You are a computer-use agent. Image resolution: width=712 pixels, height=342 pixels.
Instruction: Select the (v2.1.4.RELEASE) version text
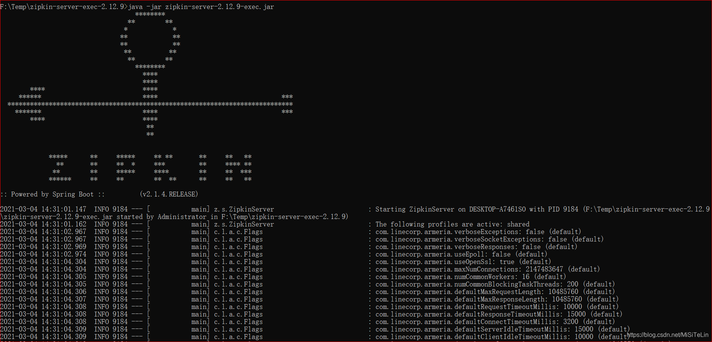coord(169,194)
